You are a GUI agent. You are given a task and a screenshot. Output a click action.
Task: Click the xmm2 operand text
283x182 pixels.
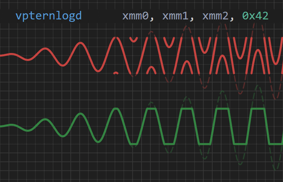pyautogui.click(x=215, y=16)
